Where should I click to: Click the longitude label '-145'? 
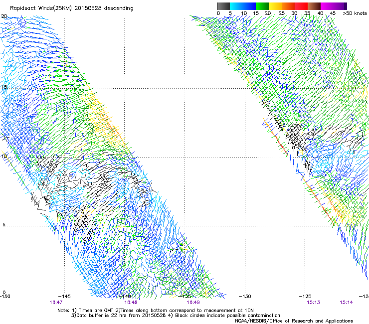click(64, 297)
